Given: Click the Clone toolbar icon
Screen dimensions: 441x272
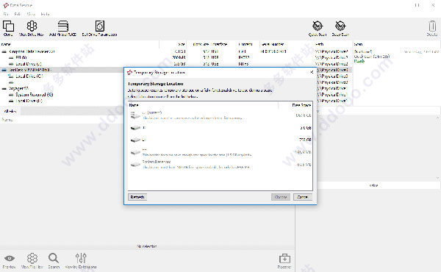Looking at the screenshot, I should (8, 29).
